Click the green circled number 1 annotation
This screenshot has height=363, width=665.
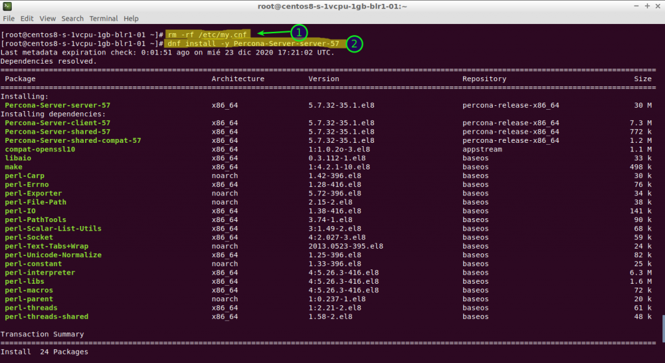(298, 32)
